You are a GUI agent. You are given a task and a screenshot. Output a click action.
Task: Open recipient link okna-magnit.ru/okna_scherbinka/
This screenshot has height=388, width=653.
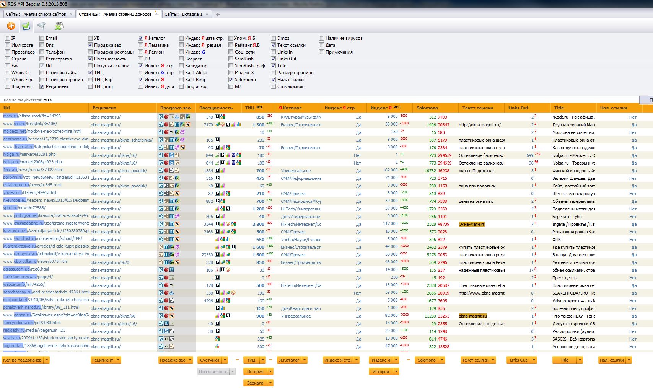(x=122, y=140)
